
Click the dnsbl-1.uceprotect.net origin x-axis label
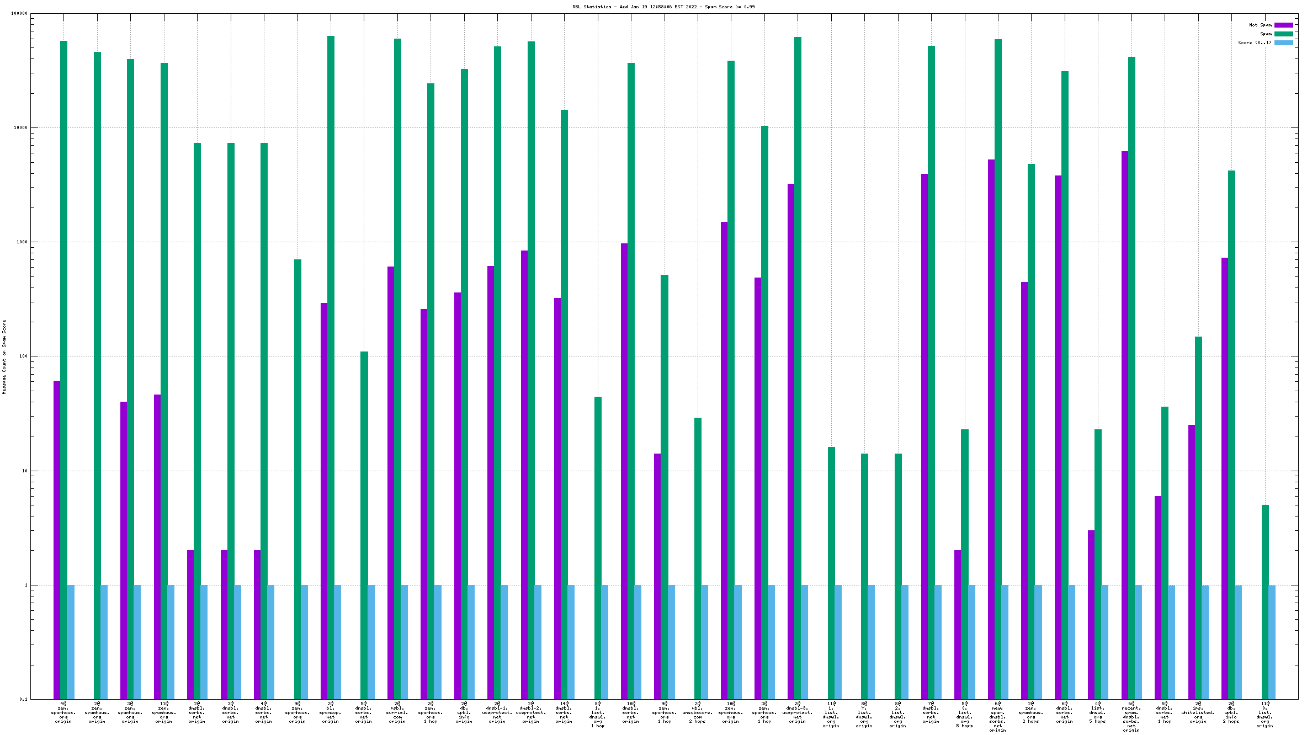tap(497, 712)
